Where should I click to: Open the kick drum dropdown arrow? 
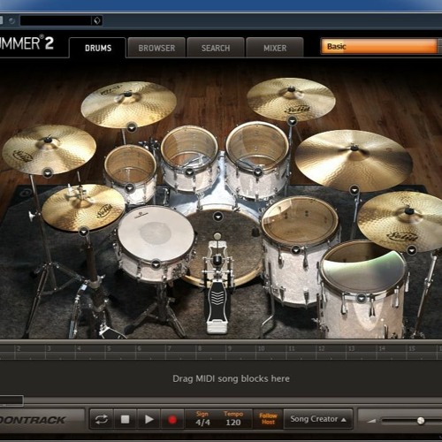click(217, 217)
